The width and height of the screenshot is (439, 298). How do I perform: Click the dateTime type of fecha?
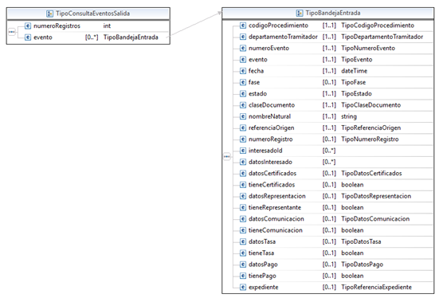pos(354,71)
